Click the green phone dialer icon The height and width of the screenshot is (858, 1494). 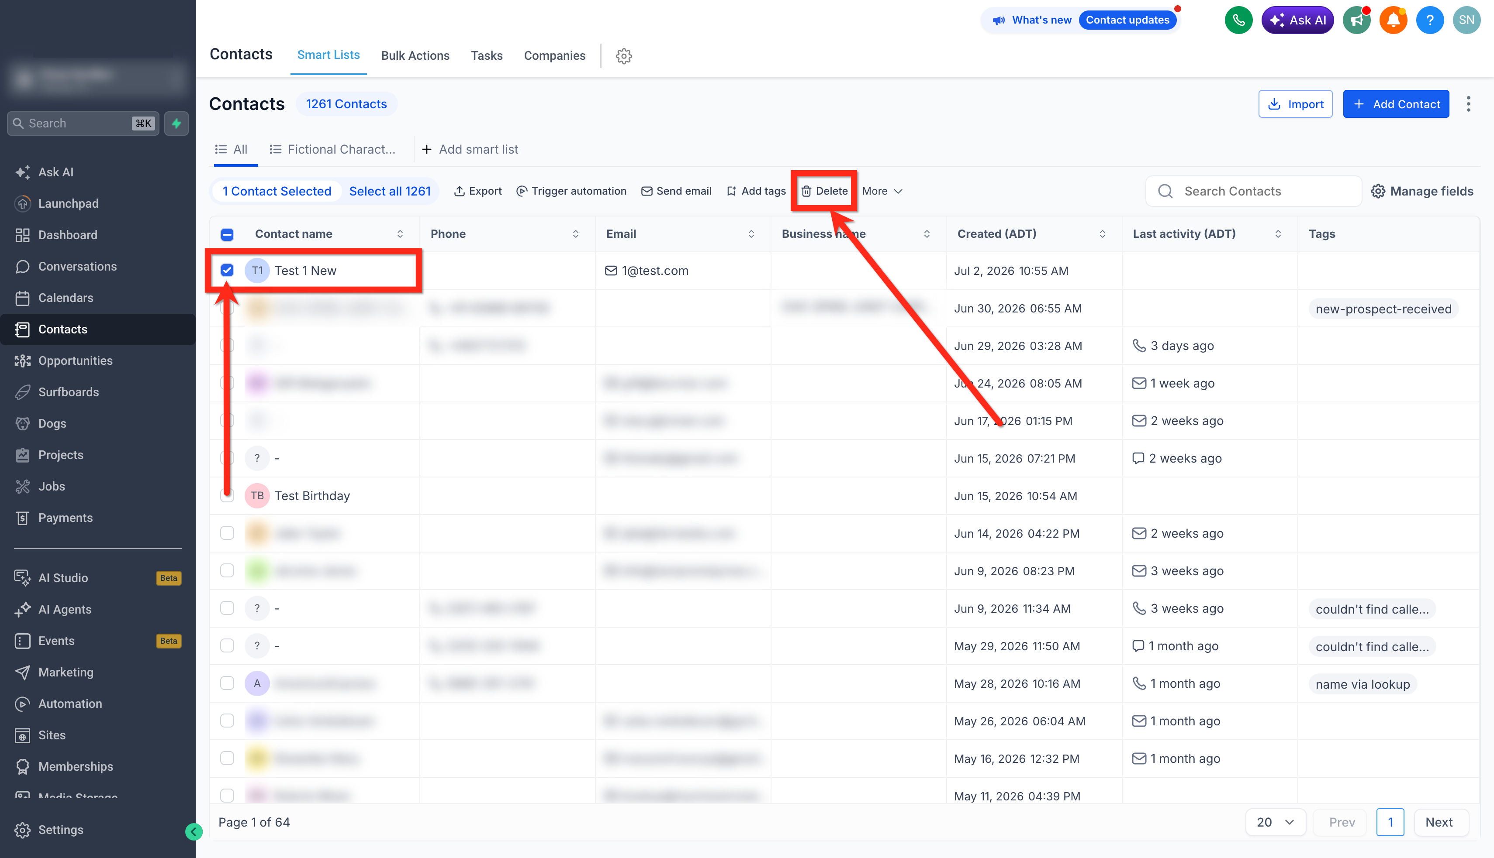click(1238, 20)
